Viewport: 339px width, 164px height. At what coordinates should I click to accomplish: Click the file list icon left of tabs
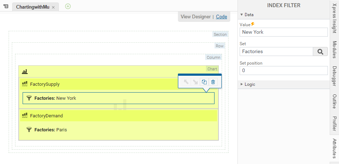point(6,6)
